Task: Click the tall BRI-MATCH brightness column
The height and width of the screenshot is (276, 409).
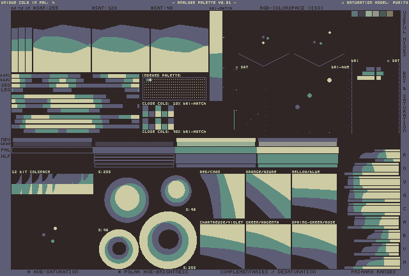Action: (x=216, y=56)
